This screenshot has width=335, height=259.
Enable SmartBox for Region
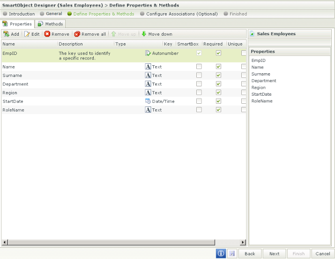(x=199, y=92)
